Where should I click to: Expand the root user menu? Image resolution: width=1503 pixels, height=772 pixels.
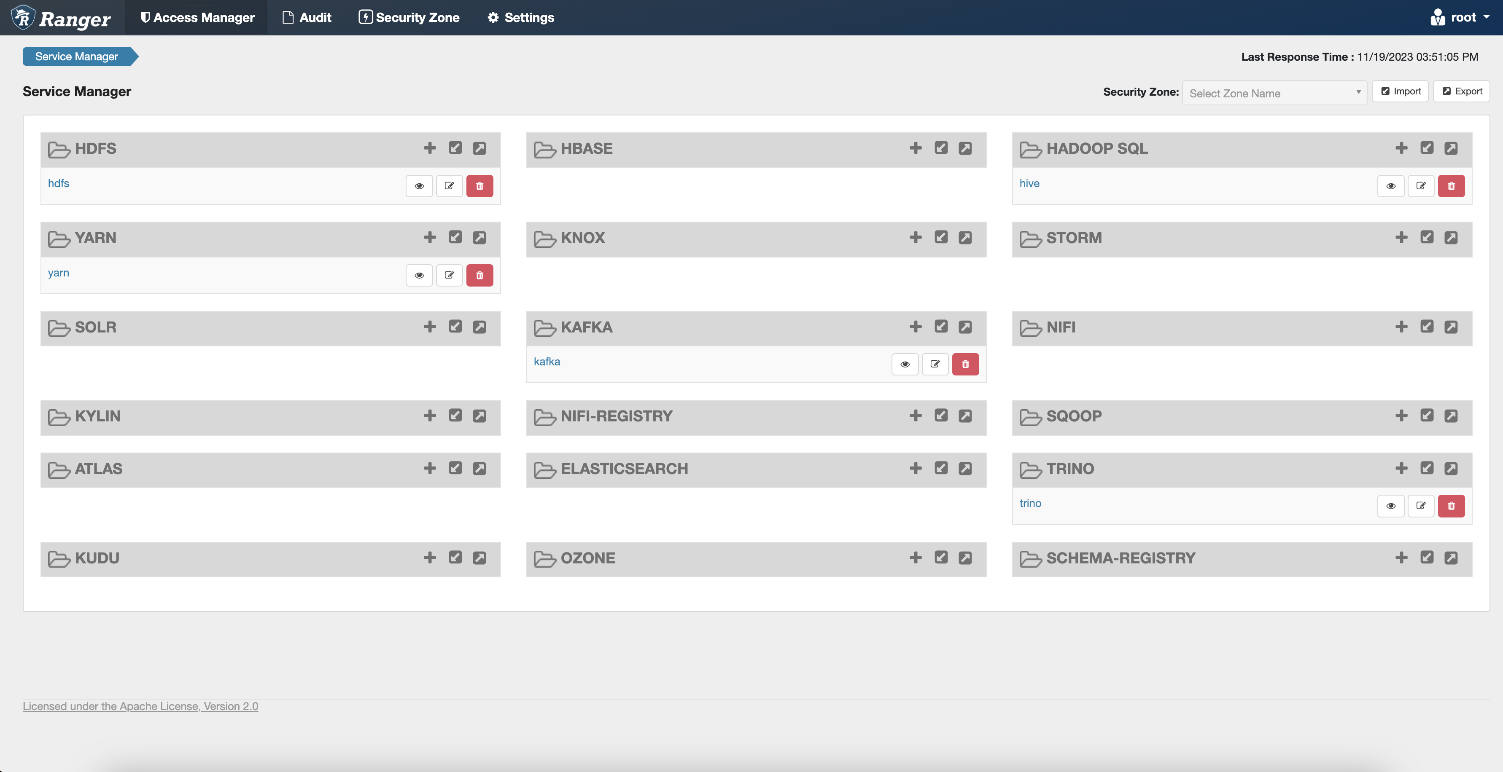coord(1462,18)
